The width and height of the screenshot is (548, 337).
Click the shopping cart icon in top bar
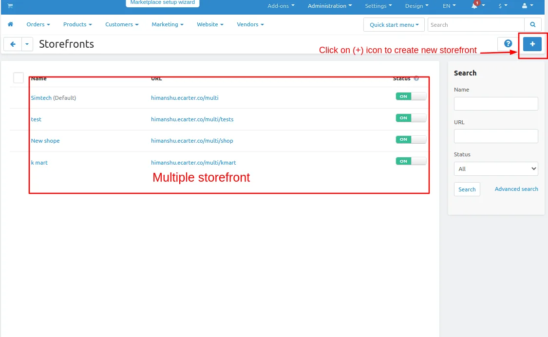pyautogui.click(x=10, y=5)
